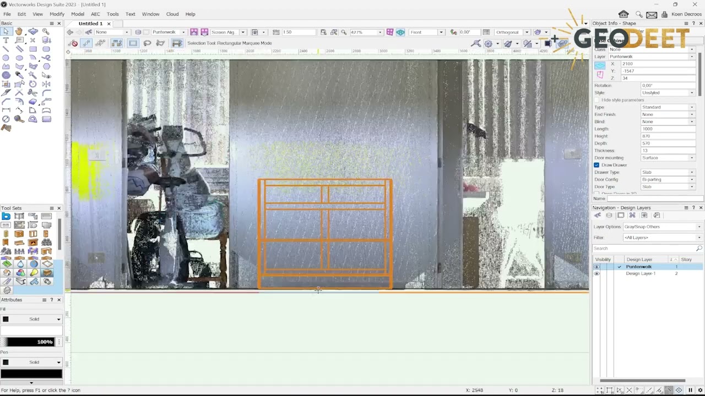Toggle visibility of Design Layer-1
The height and width of the screenshot is (396, 705).
click(596, 273)
